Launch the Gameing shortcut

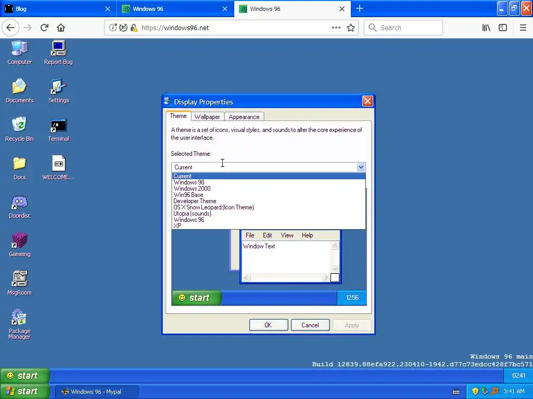(x=19, y=245)
